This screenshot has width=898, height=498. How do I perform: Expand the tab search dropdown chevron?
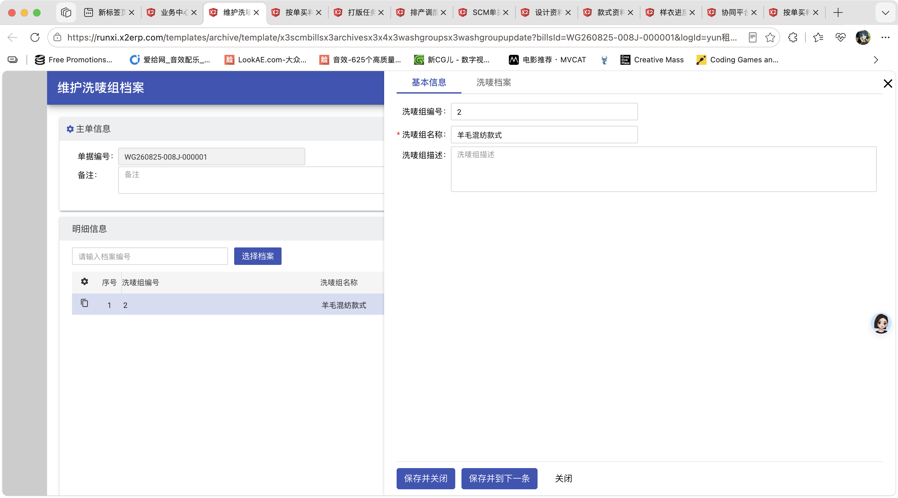point(885,12)
